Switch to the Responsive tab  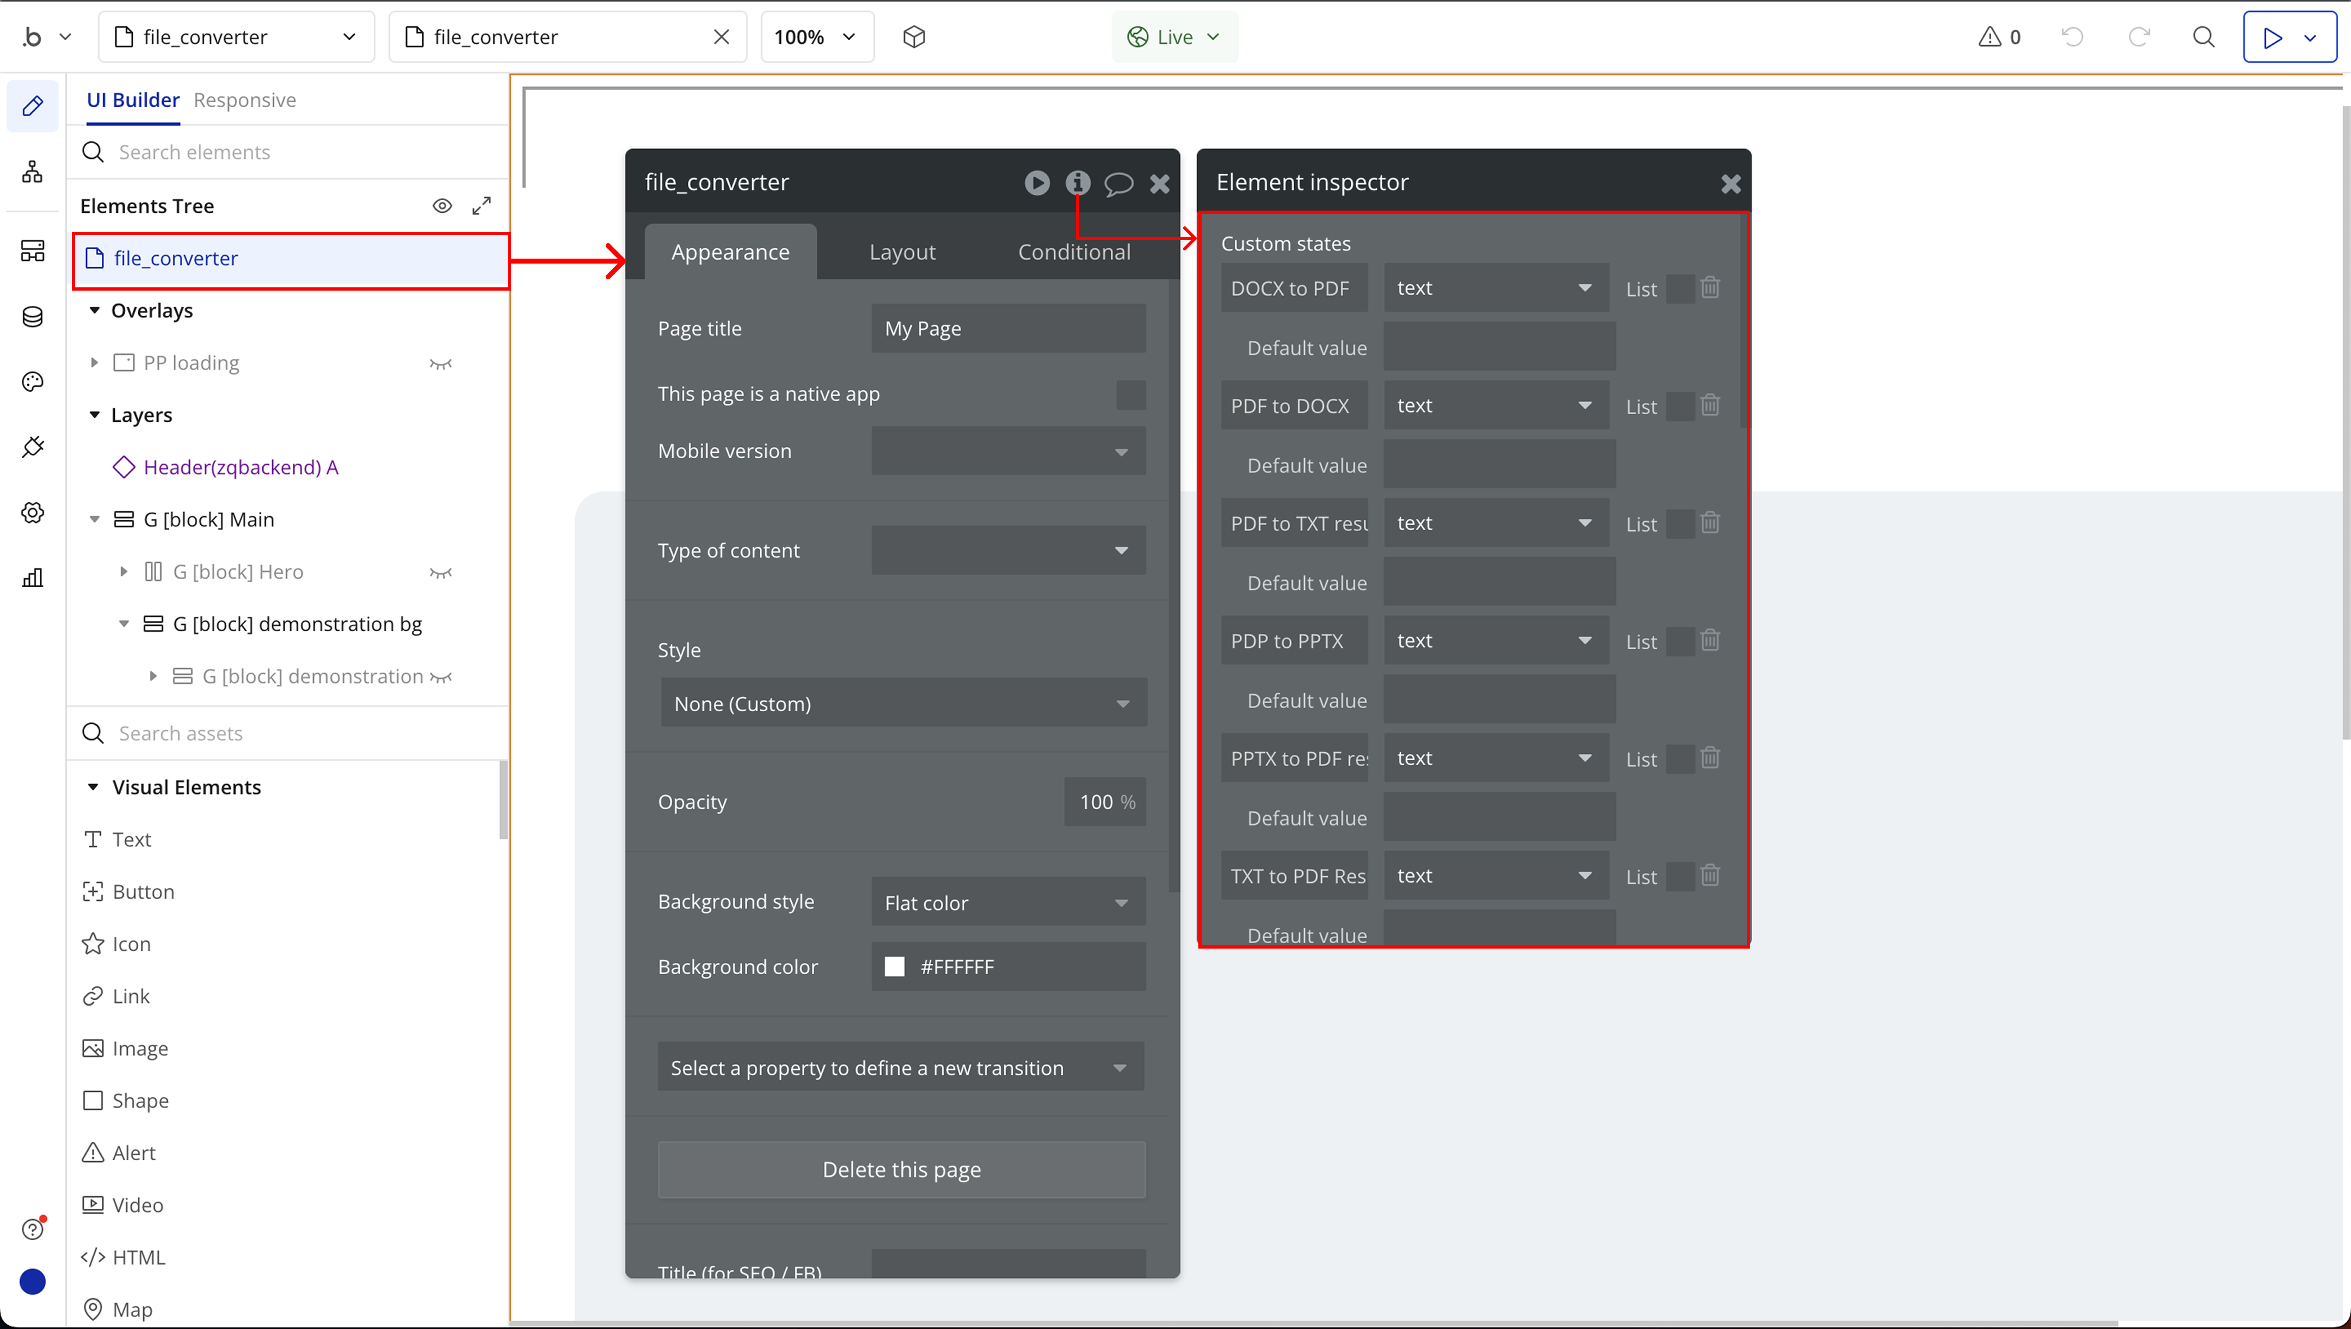click(x=244, y=100)
